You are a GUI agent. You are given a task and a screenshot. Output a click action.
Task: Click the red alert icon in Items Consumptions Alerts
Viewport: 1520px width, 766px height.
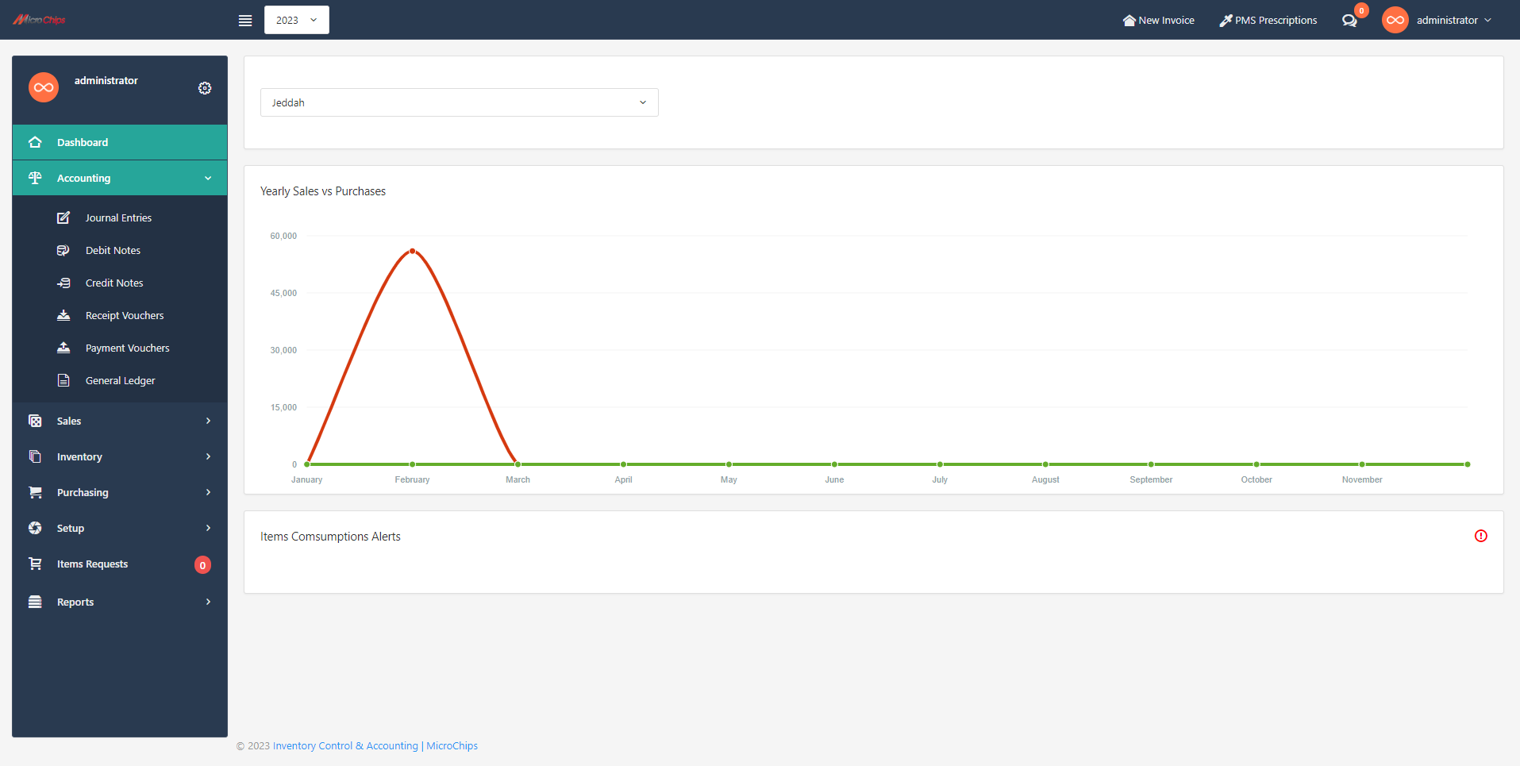tap(1480, 536)
